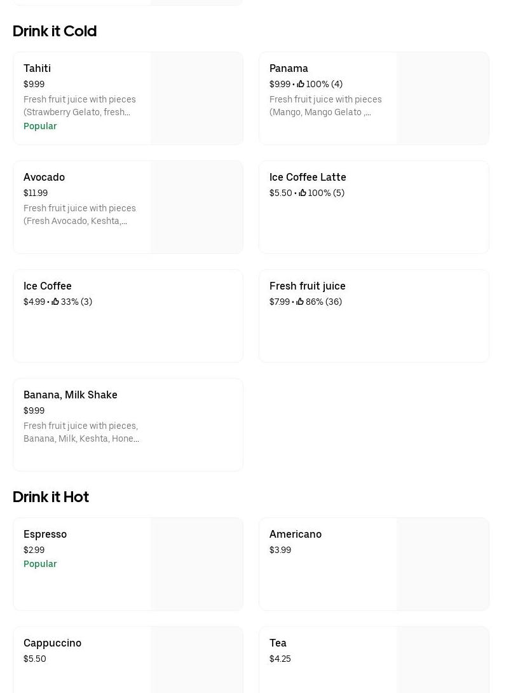Open the Avocado juice item
The width and height of the screenshot is (511, 693).
pyautogui.click(x=44, y=177)
